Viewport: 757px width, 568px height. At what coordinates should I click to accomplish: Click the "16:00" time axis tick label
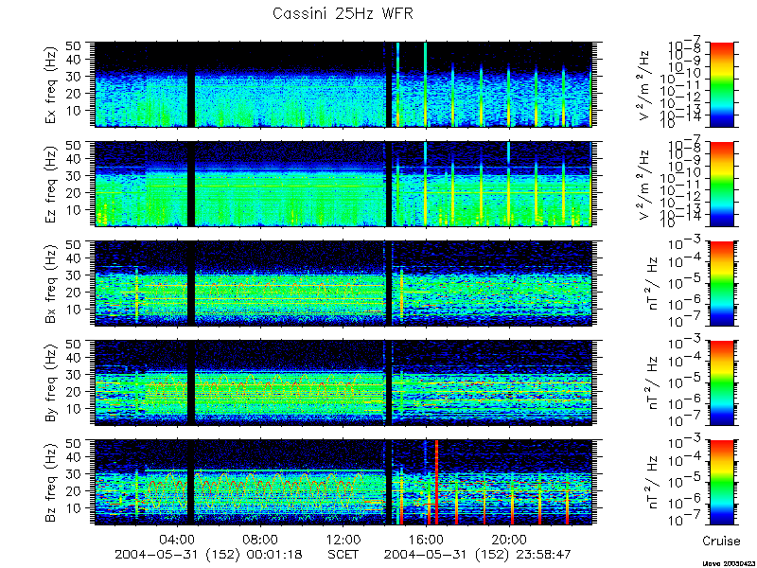click(x=427, y=539)
